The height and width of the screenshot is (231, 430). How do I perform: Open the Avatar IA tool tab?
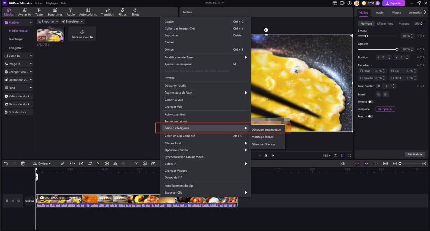tap(24, 12)
